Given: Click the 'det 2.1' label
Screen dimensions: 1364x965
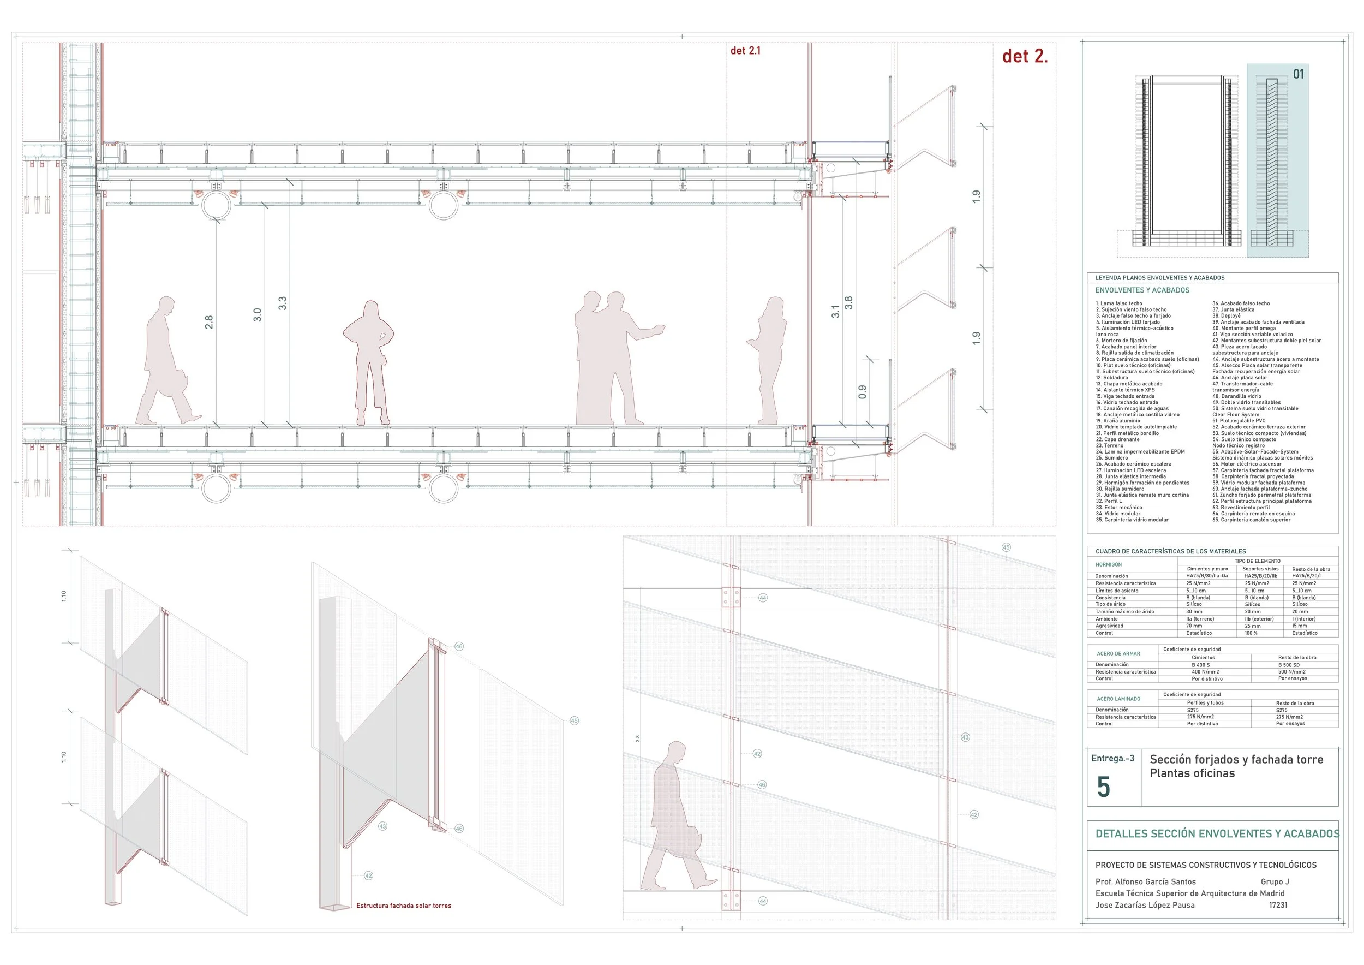Looking at the screenshot, I should pyautogui.click(x=745, y=51).
